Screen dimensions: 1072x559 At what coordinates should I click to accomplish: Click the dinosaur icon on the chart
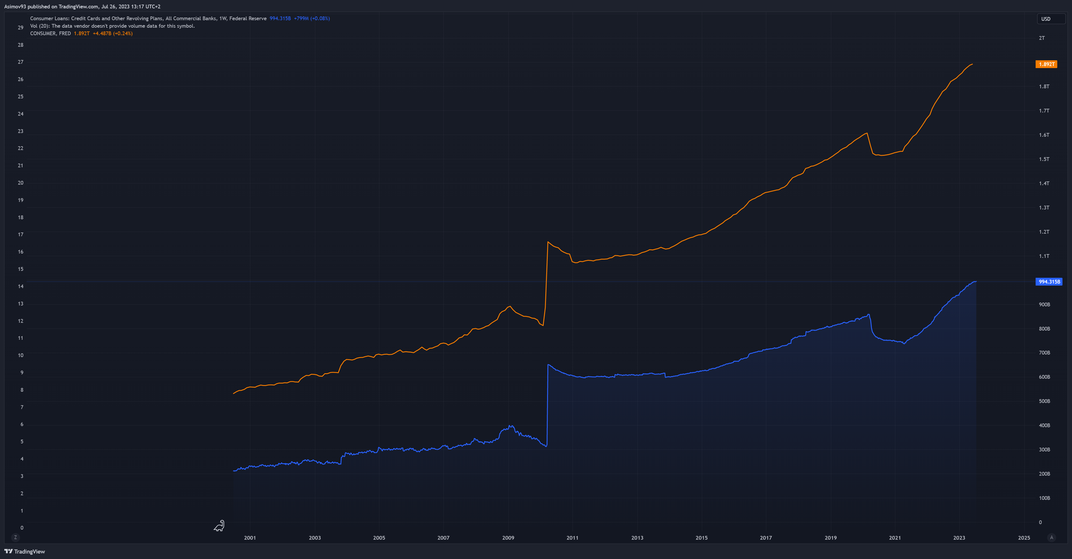[219, 526]
